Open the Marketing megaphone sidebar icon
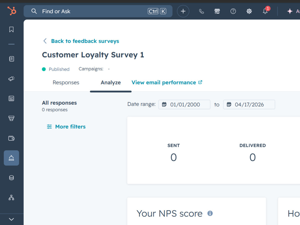 click(11, 79)
